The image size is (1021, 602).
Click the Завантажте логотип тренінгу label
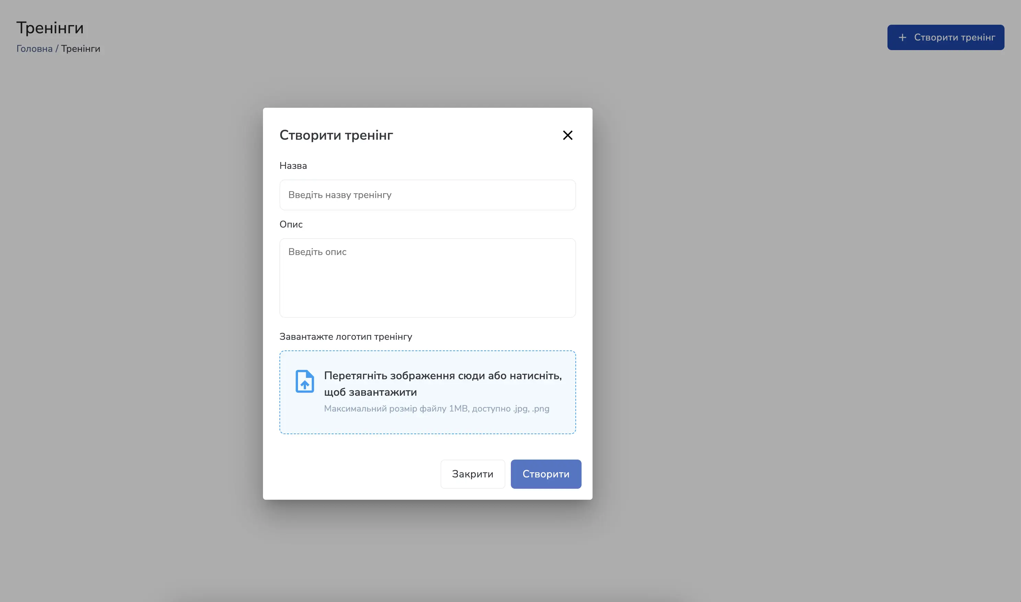(345, 336)
